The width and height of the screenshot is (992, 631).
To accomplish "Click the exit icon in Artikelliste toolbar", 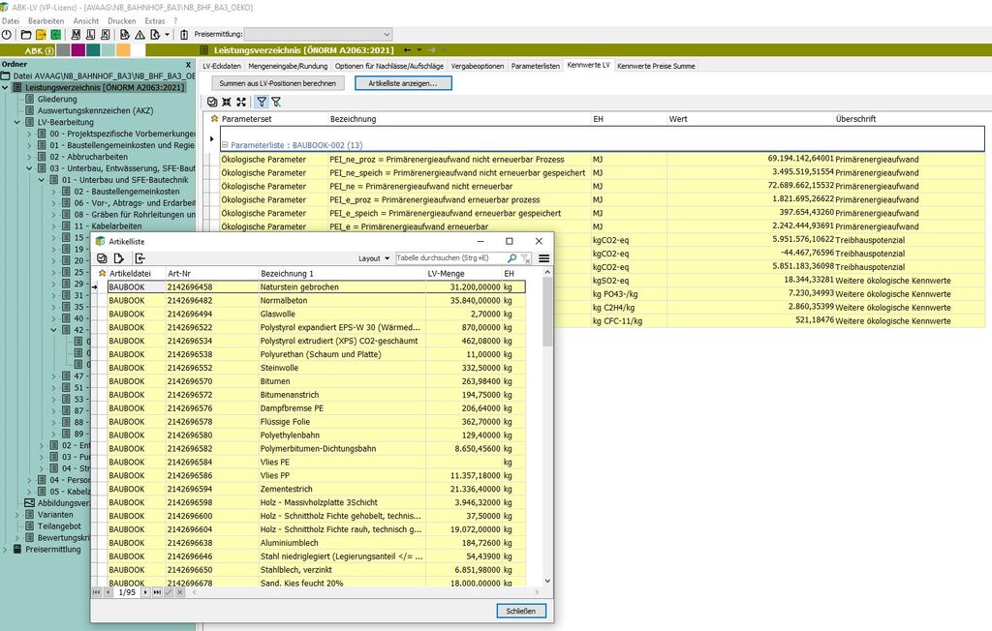I will click(x=139, y=258).
